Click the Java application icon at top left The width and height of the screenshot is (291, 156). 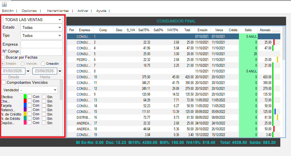pyautogui.click(x=4, y=4)
